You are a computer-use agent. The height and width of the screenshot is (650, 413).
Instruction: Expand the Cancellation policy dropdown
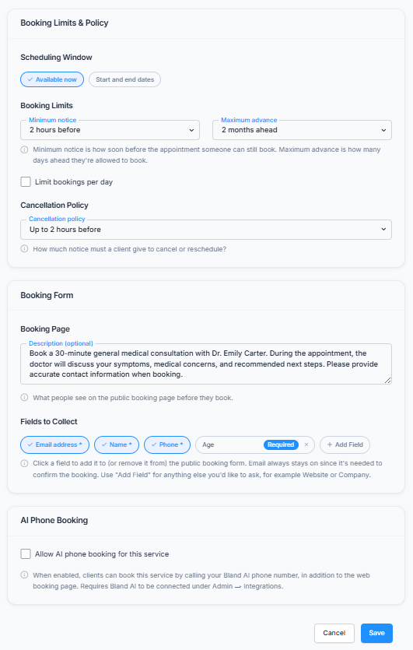(206, 229)
